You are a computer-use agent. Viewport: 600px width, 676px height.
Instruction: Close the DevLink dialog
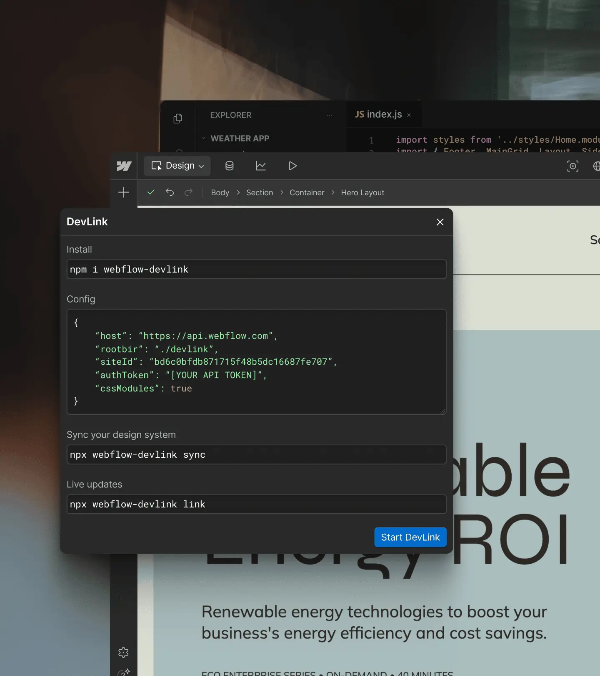(x=440, y=222)
